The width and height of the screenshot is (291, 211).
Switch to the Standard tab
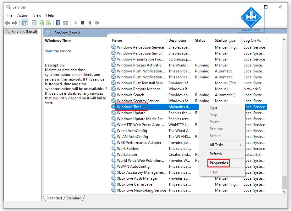74,198
